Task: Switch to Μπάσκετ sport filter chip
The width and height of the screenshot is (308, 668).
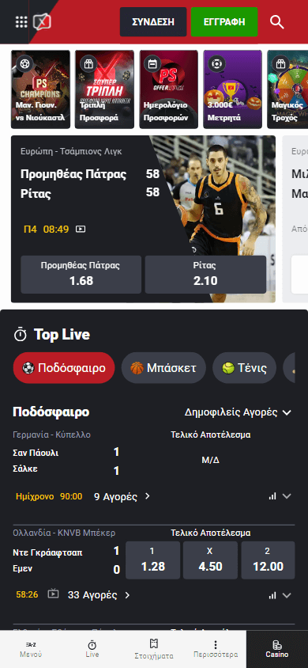Action: click(x=163, y=368)
